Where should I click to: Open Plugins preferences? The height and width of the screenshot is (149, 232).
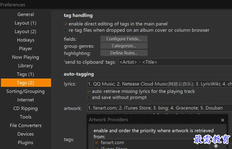tap(26, 143)
